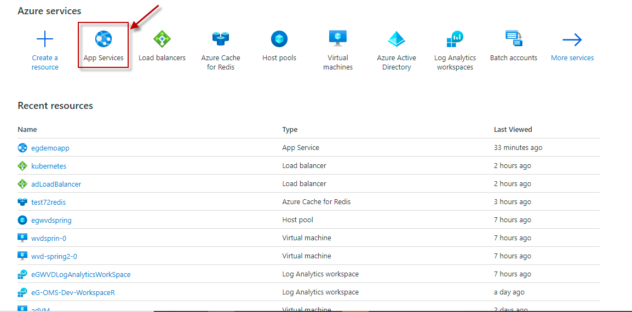The image size is (632, 312).
Task: Click the Type column header
Action: pos(290,129)
